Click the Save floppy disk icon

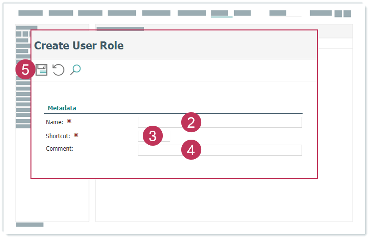click(x=42, y=70)
